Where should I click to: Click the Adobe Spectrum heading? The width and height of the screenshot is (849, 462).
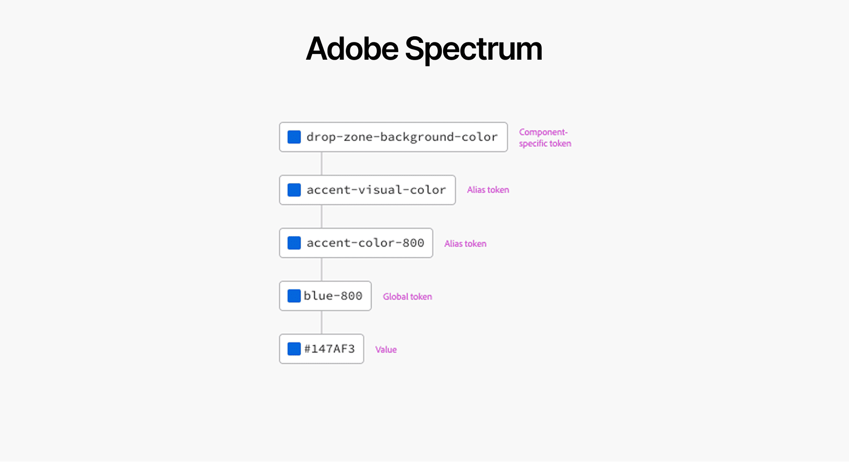(x=424, y=49)
